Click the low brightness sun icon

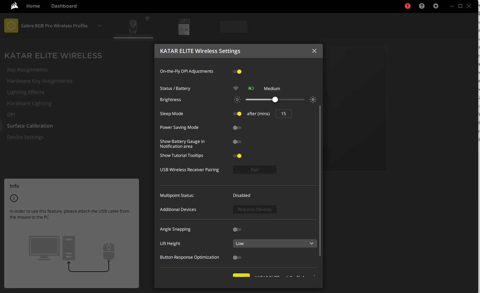[237, 100]
